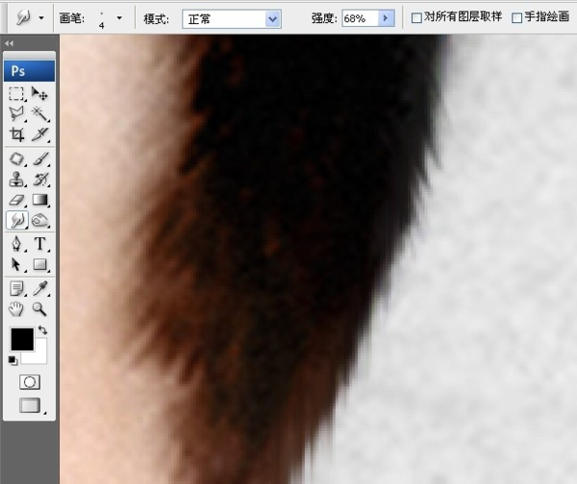This screenshot has height=484, width=577.
Task: Toggle Quick Mask mode
Action: coord(30,382)
